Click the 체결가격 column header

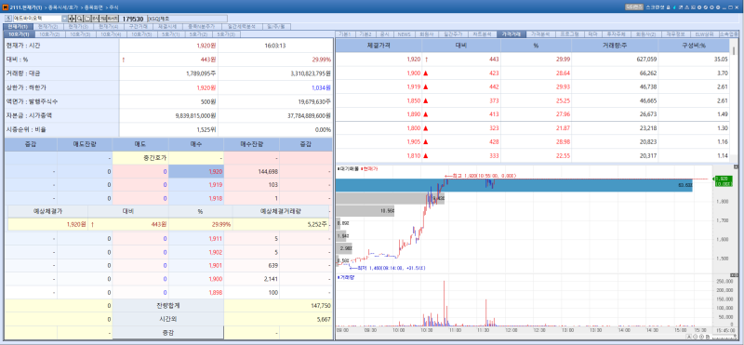pyautogui.click(x=379, y=46)
